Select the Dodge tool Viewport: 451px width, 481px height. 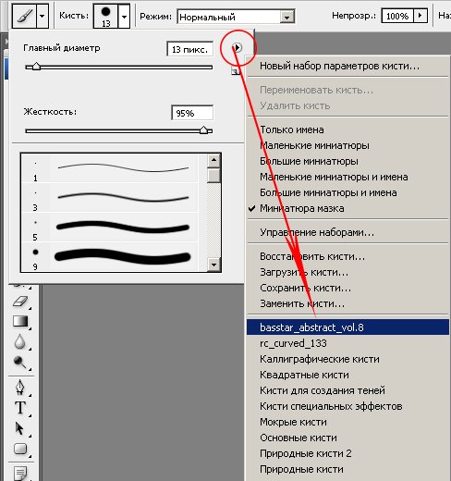coord(20,362)
